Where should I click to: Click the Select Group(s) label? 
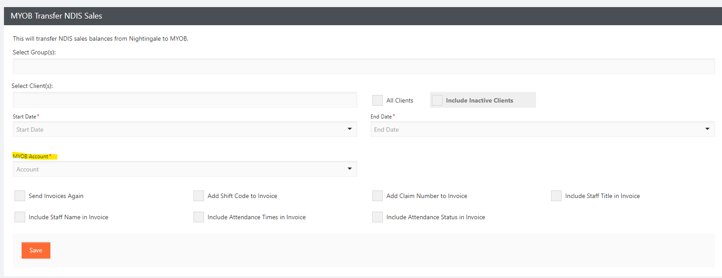coord(34,52)
